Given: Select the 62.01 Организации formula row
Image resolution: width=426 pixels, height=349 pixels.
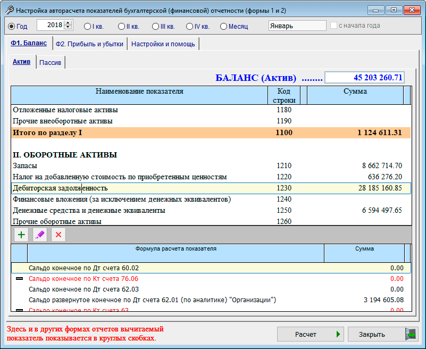Looking at the screenshot, I should (x=211, y=300).
